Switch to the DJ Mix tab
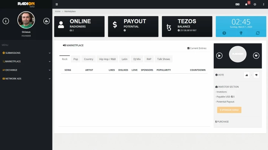268x150 pixels. coord(137,59)
